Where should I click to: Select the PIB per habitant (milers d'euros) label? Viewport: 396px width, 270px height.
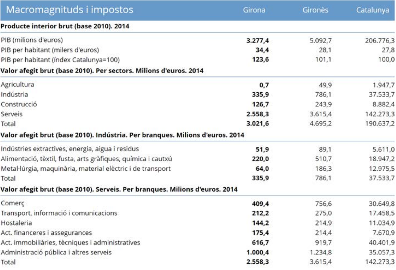50,50
